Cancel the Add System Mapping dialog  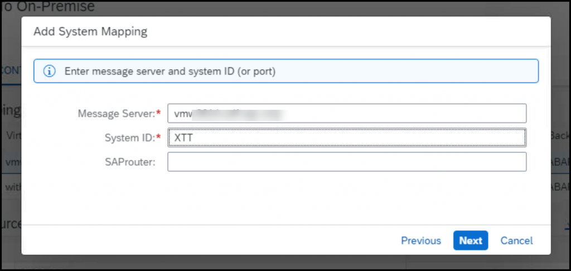point(516,241)
